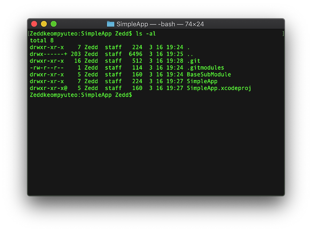Click the last prompt line 'Zeddkeompyuteo:SimpleApp Zedd$'
Screen dimensions: 312x232
[x=81, y=95]
